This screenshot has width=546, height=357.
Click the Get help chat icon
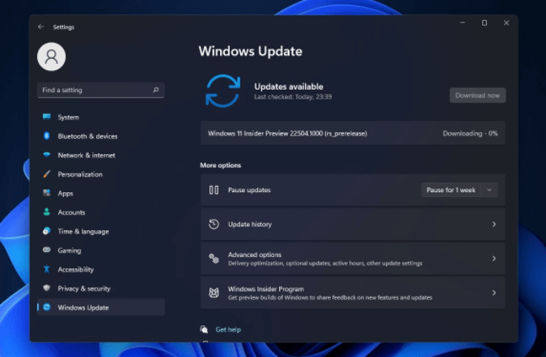(204, 330)
